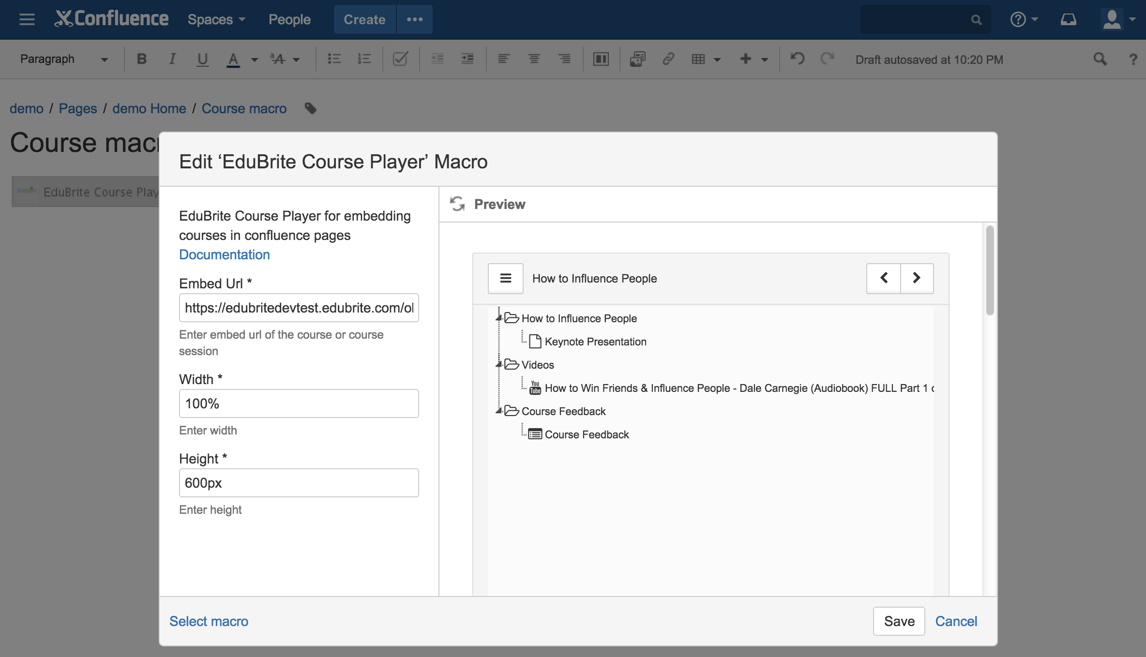Image resolution: width=1146 pixels, height=657 pixels.
Task: Click the Save button
Action: click(x=899, y=621)
